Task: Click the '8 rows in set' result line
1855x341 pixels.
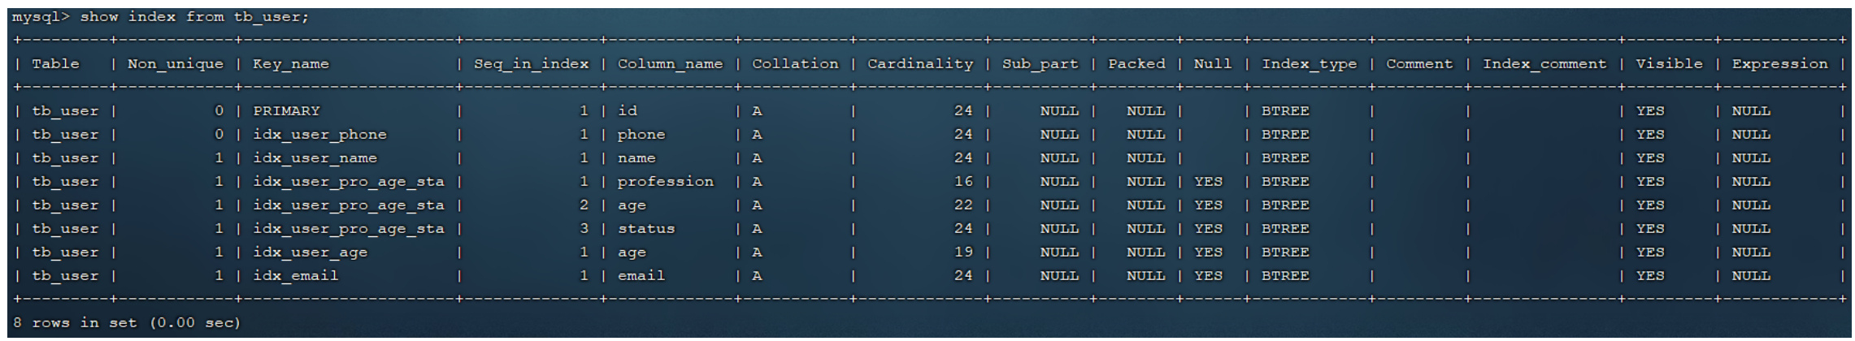Action: (x=127, y=323)
